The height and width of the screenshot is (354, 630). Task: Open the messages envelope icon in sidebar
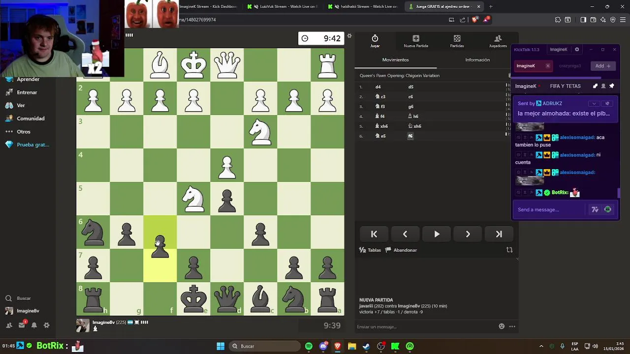pyautogui.click(x=22, y=325)
